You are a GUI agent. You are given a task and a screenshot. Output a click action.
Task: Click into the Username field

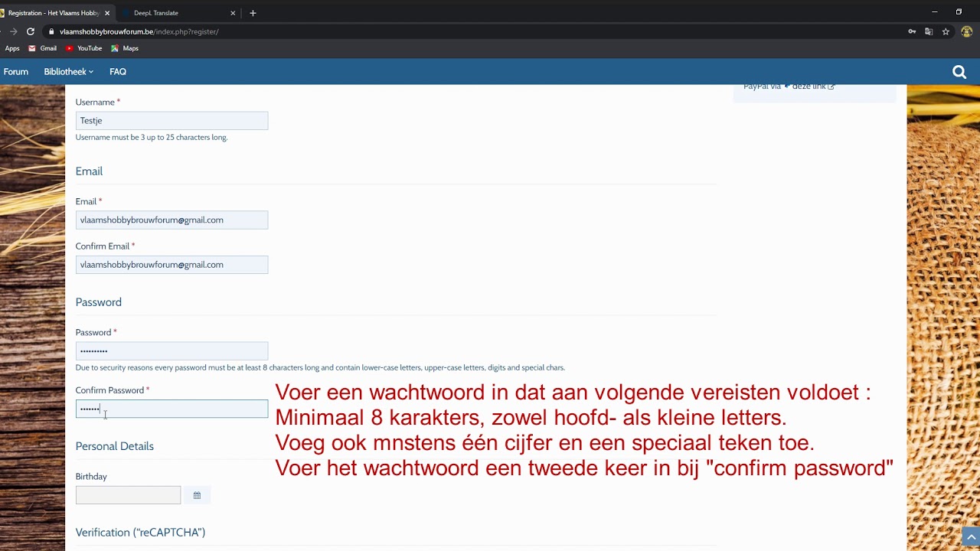click(x=171, y=120)
